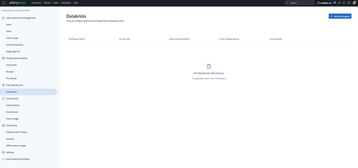Click the Workspace Management heading
Screen dimensions: 358x168
point(16,11)
